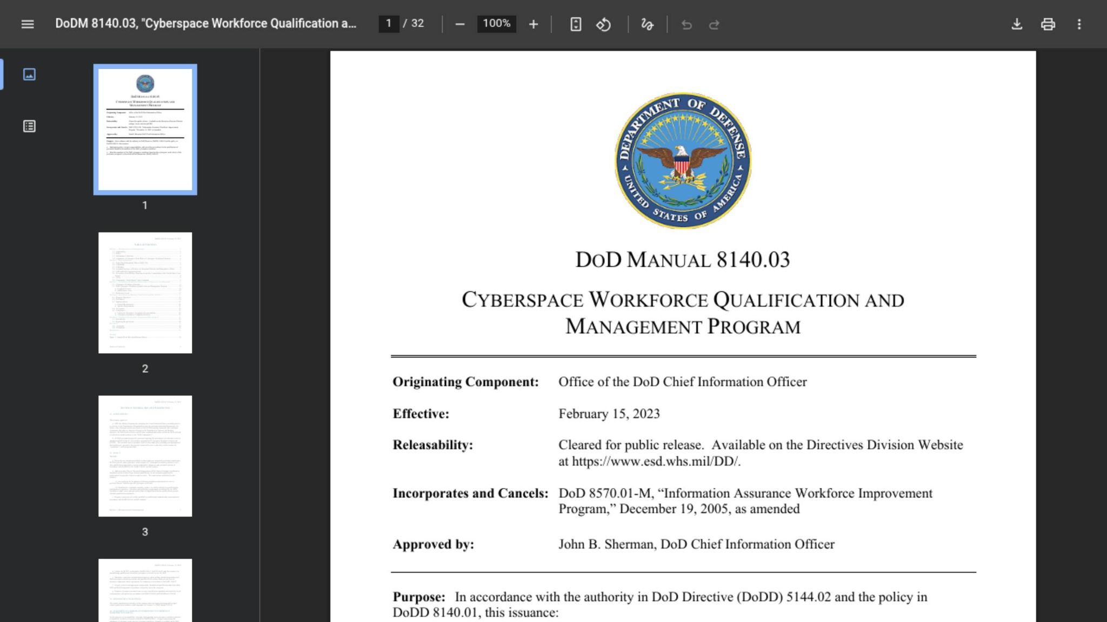Click the 'Effective:' label
This screenshot has height=622, width=1107.
[x=421, y=414]
